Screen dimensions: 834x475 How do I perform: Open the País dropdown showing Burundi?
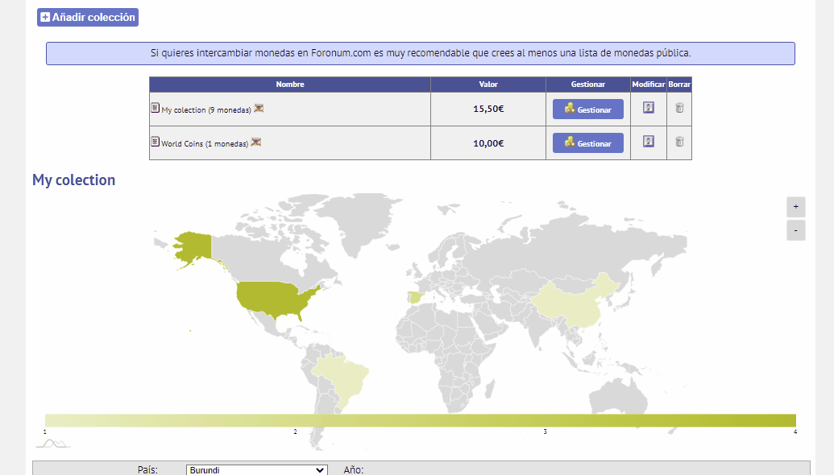click(x=257, y=469)
